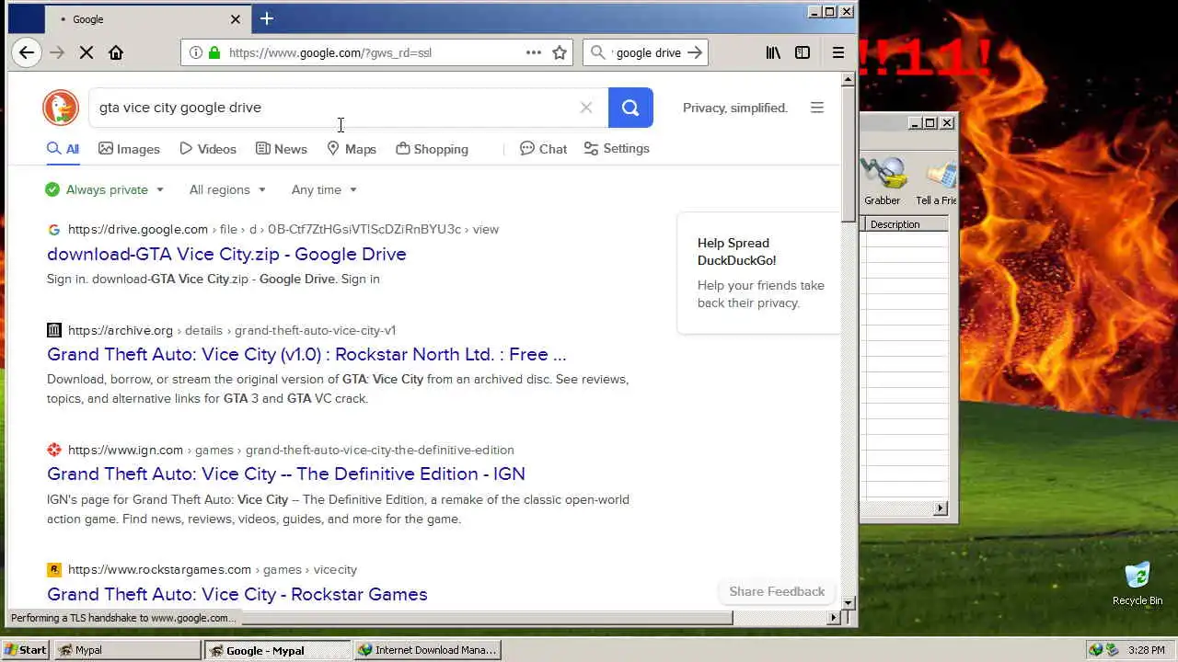Bookmark this page with the star icon
Viewport: 1178px width, 662px height.
[560, 52]
